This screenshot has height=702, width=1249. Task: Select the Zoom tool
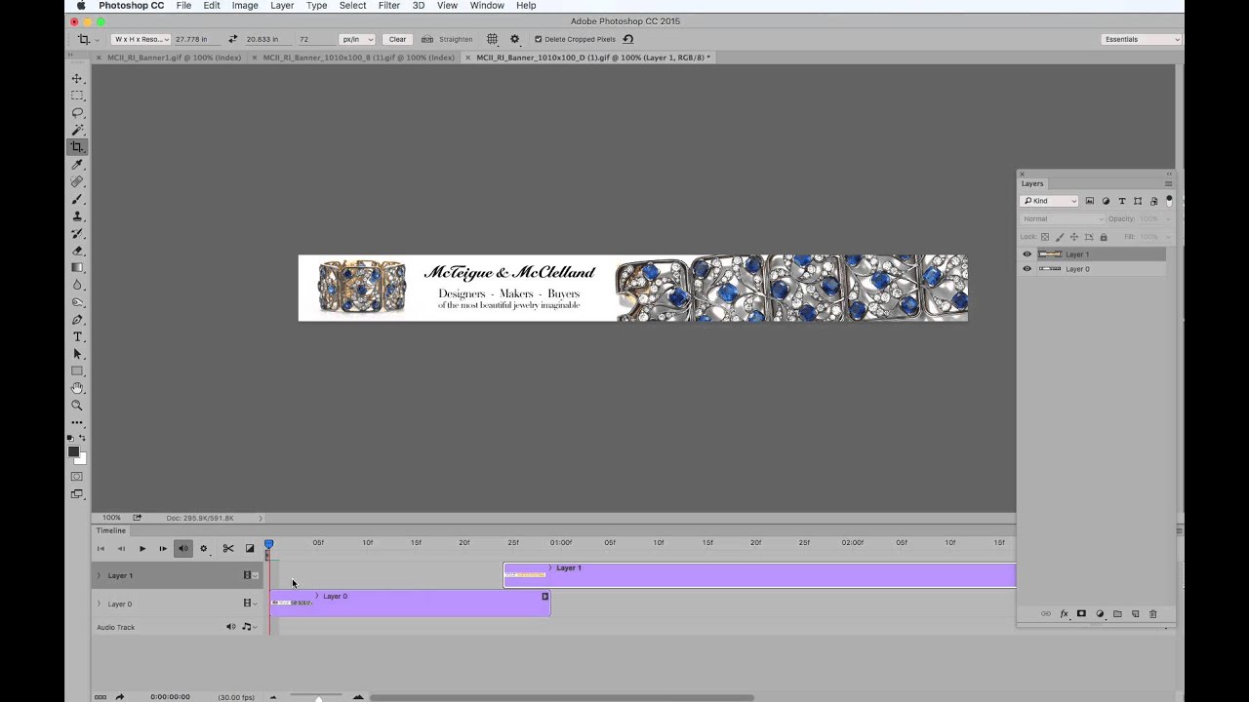click(x=77, y=406)
